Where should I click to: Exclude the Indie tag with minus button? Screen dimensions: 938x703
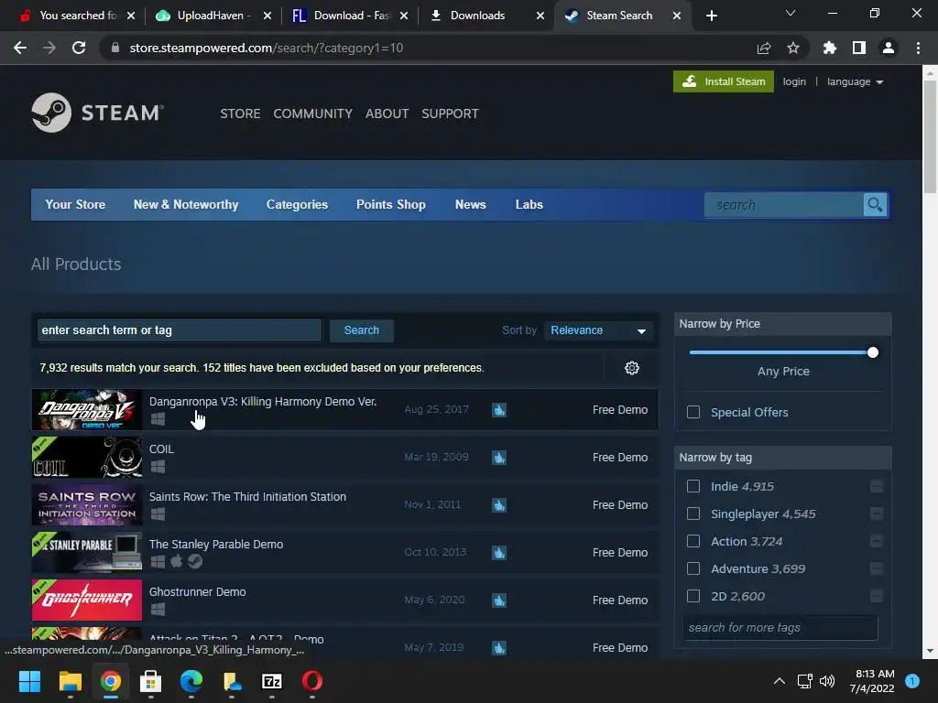coord(877,486)
